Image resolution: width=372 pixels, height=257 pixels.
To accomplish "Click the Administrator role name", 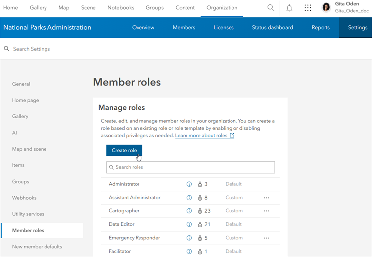I will pos(124,184).
